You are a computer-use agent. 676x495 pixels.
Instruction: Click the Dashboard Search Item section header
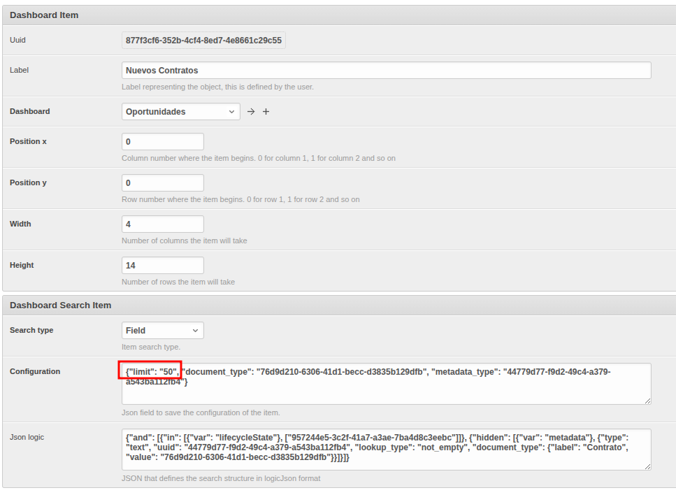coord(60,306)
